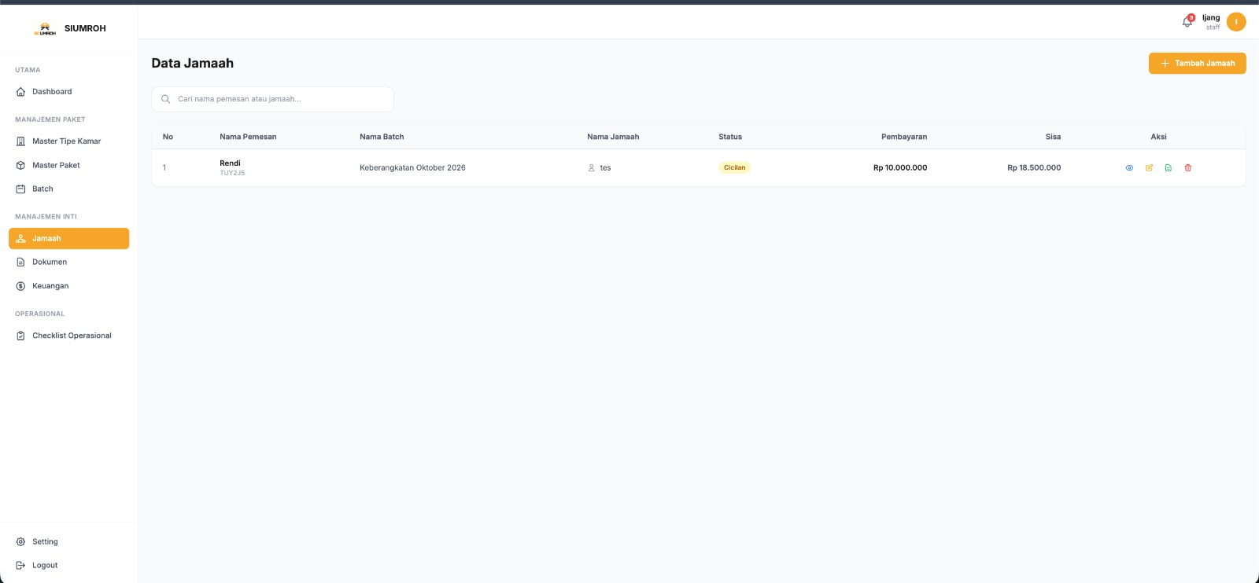Open Setting in the sidebar

click(x=68, y=541)
